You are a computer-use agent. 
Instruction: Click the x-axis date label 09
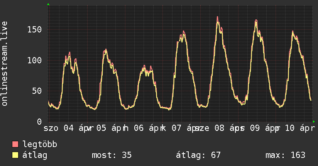click(255, 128)
